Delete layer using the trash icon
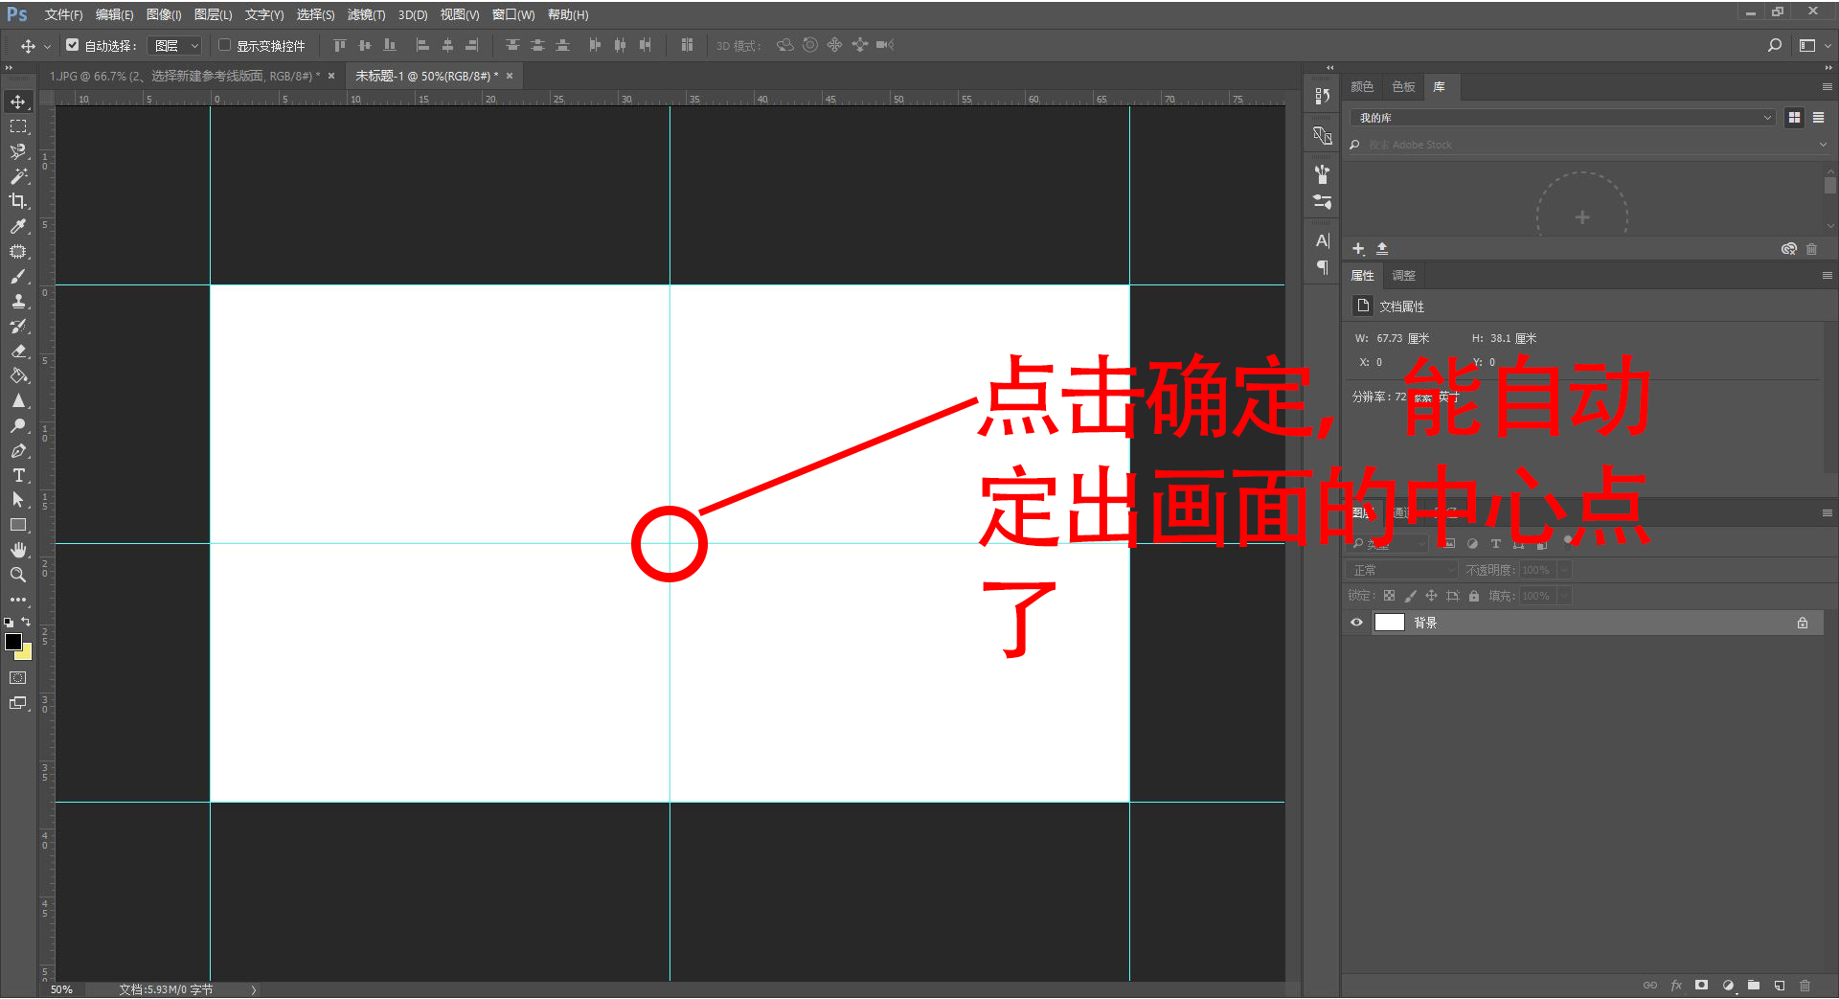The image size is (1839, 999). click(x=1805, y=985)
